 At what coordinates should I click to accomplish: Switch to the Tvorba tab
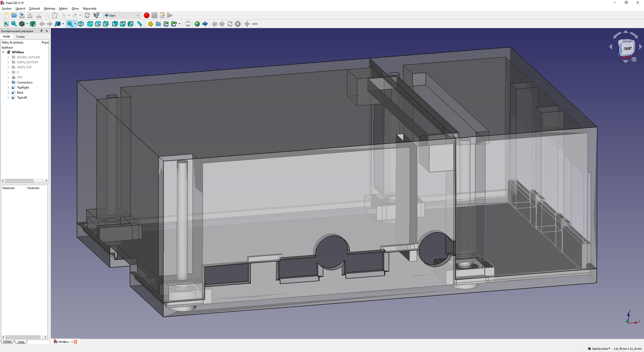(20, 37)
